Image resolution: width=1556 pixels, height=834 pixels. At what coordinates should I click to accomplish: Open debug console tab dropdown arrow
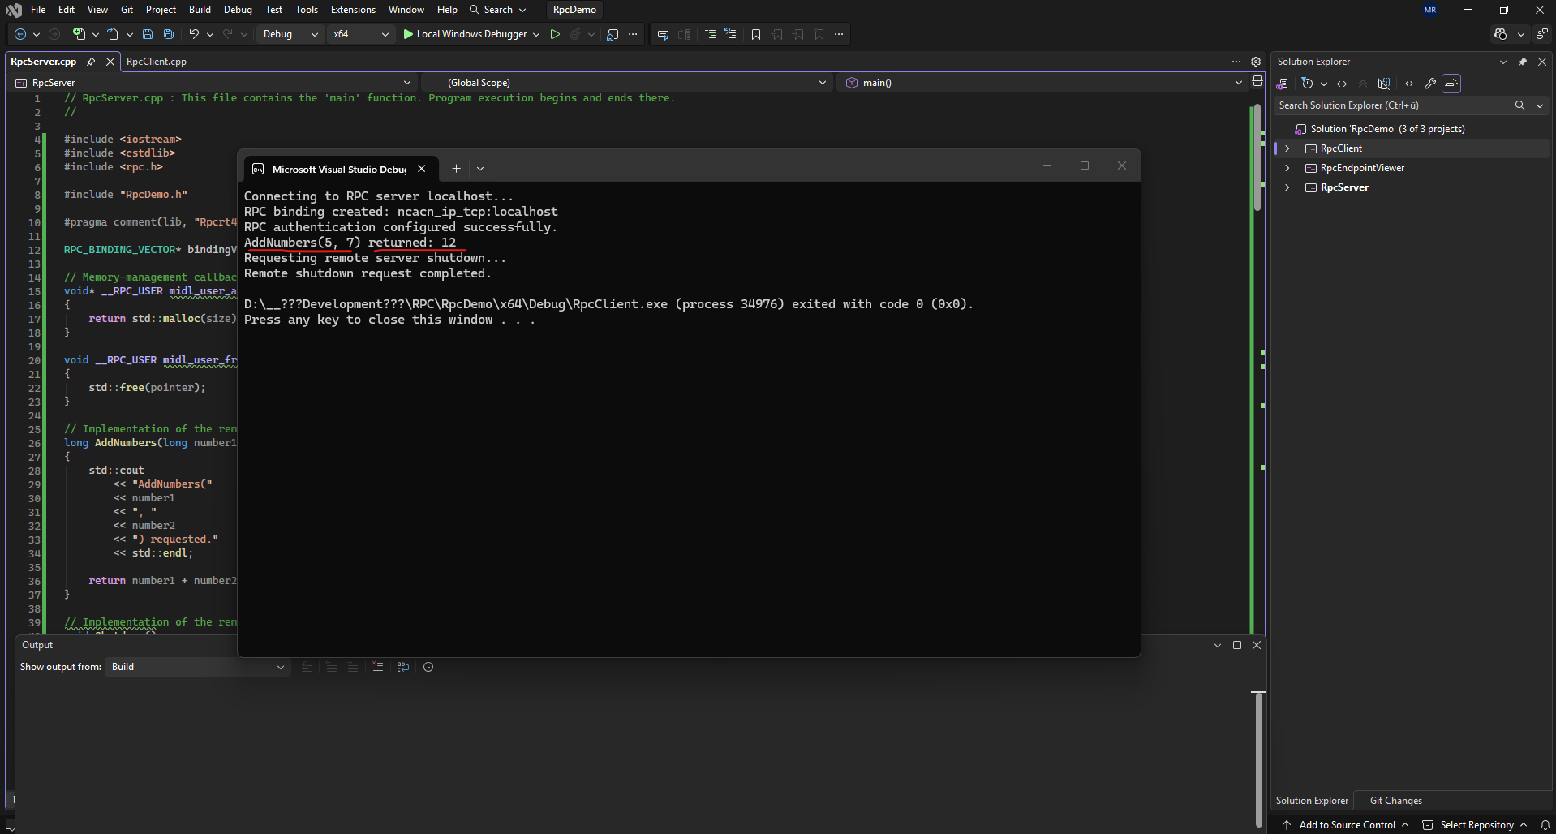(x=480, y=169)
